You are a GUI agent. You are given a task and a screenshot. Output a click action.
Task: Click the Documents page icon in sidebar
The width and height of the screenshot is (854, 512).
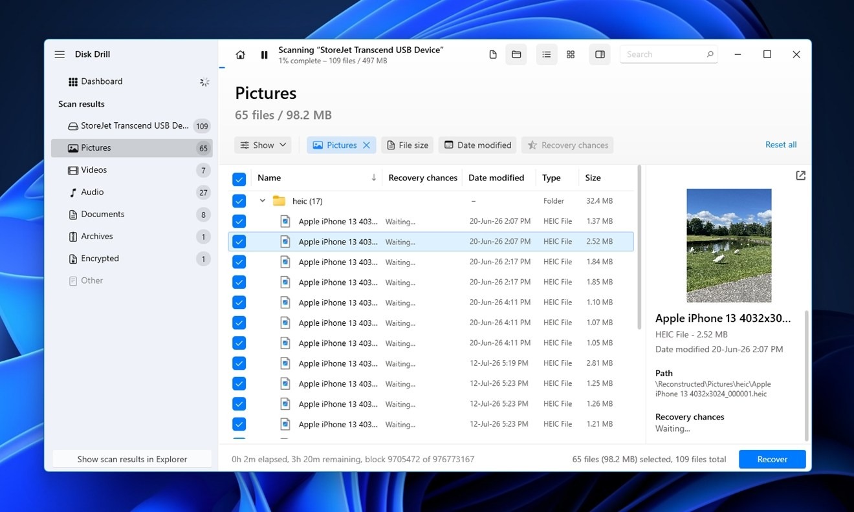(73, 215)
